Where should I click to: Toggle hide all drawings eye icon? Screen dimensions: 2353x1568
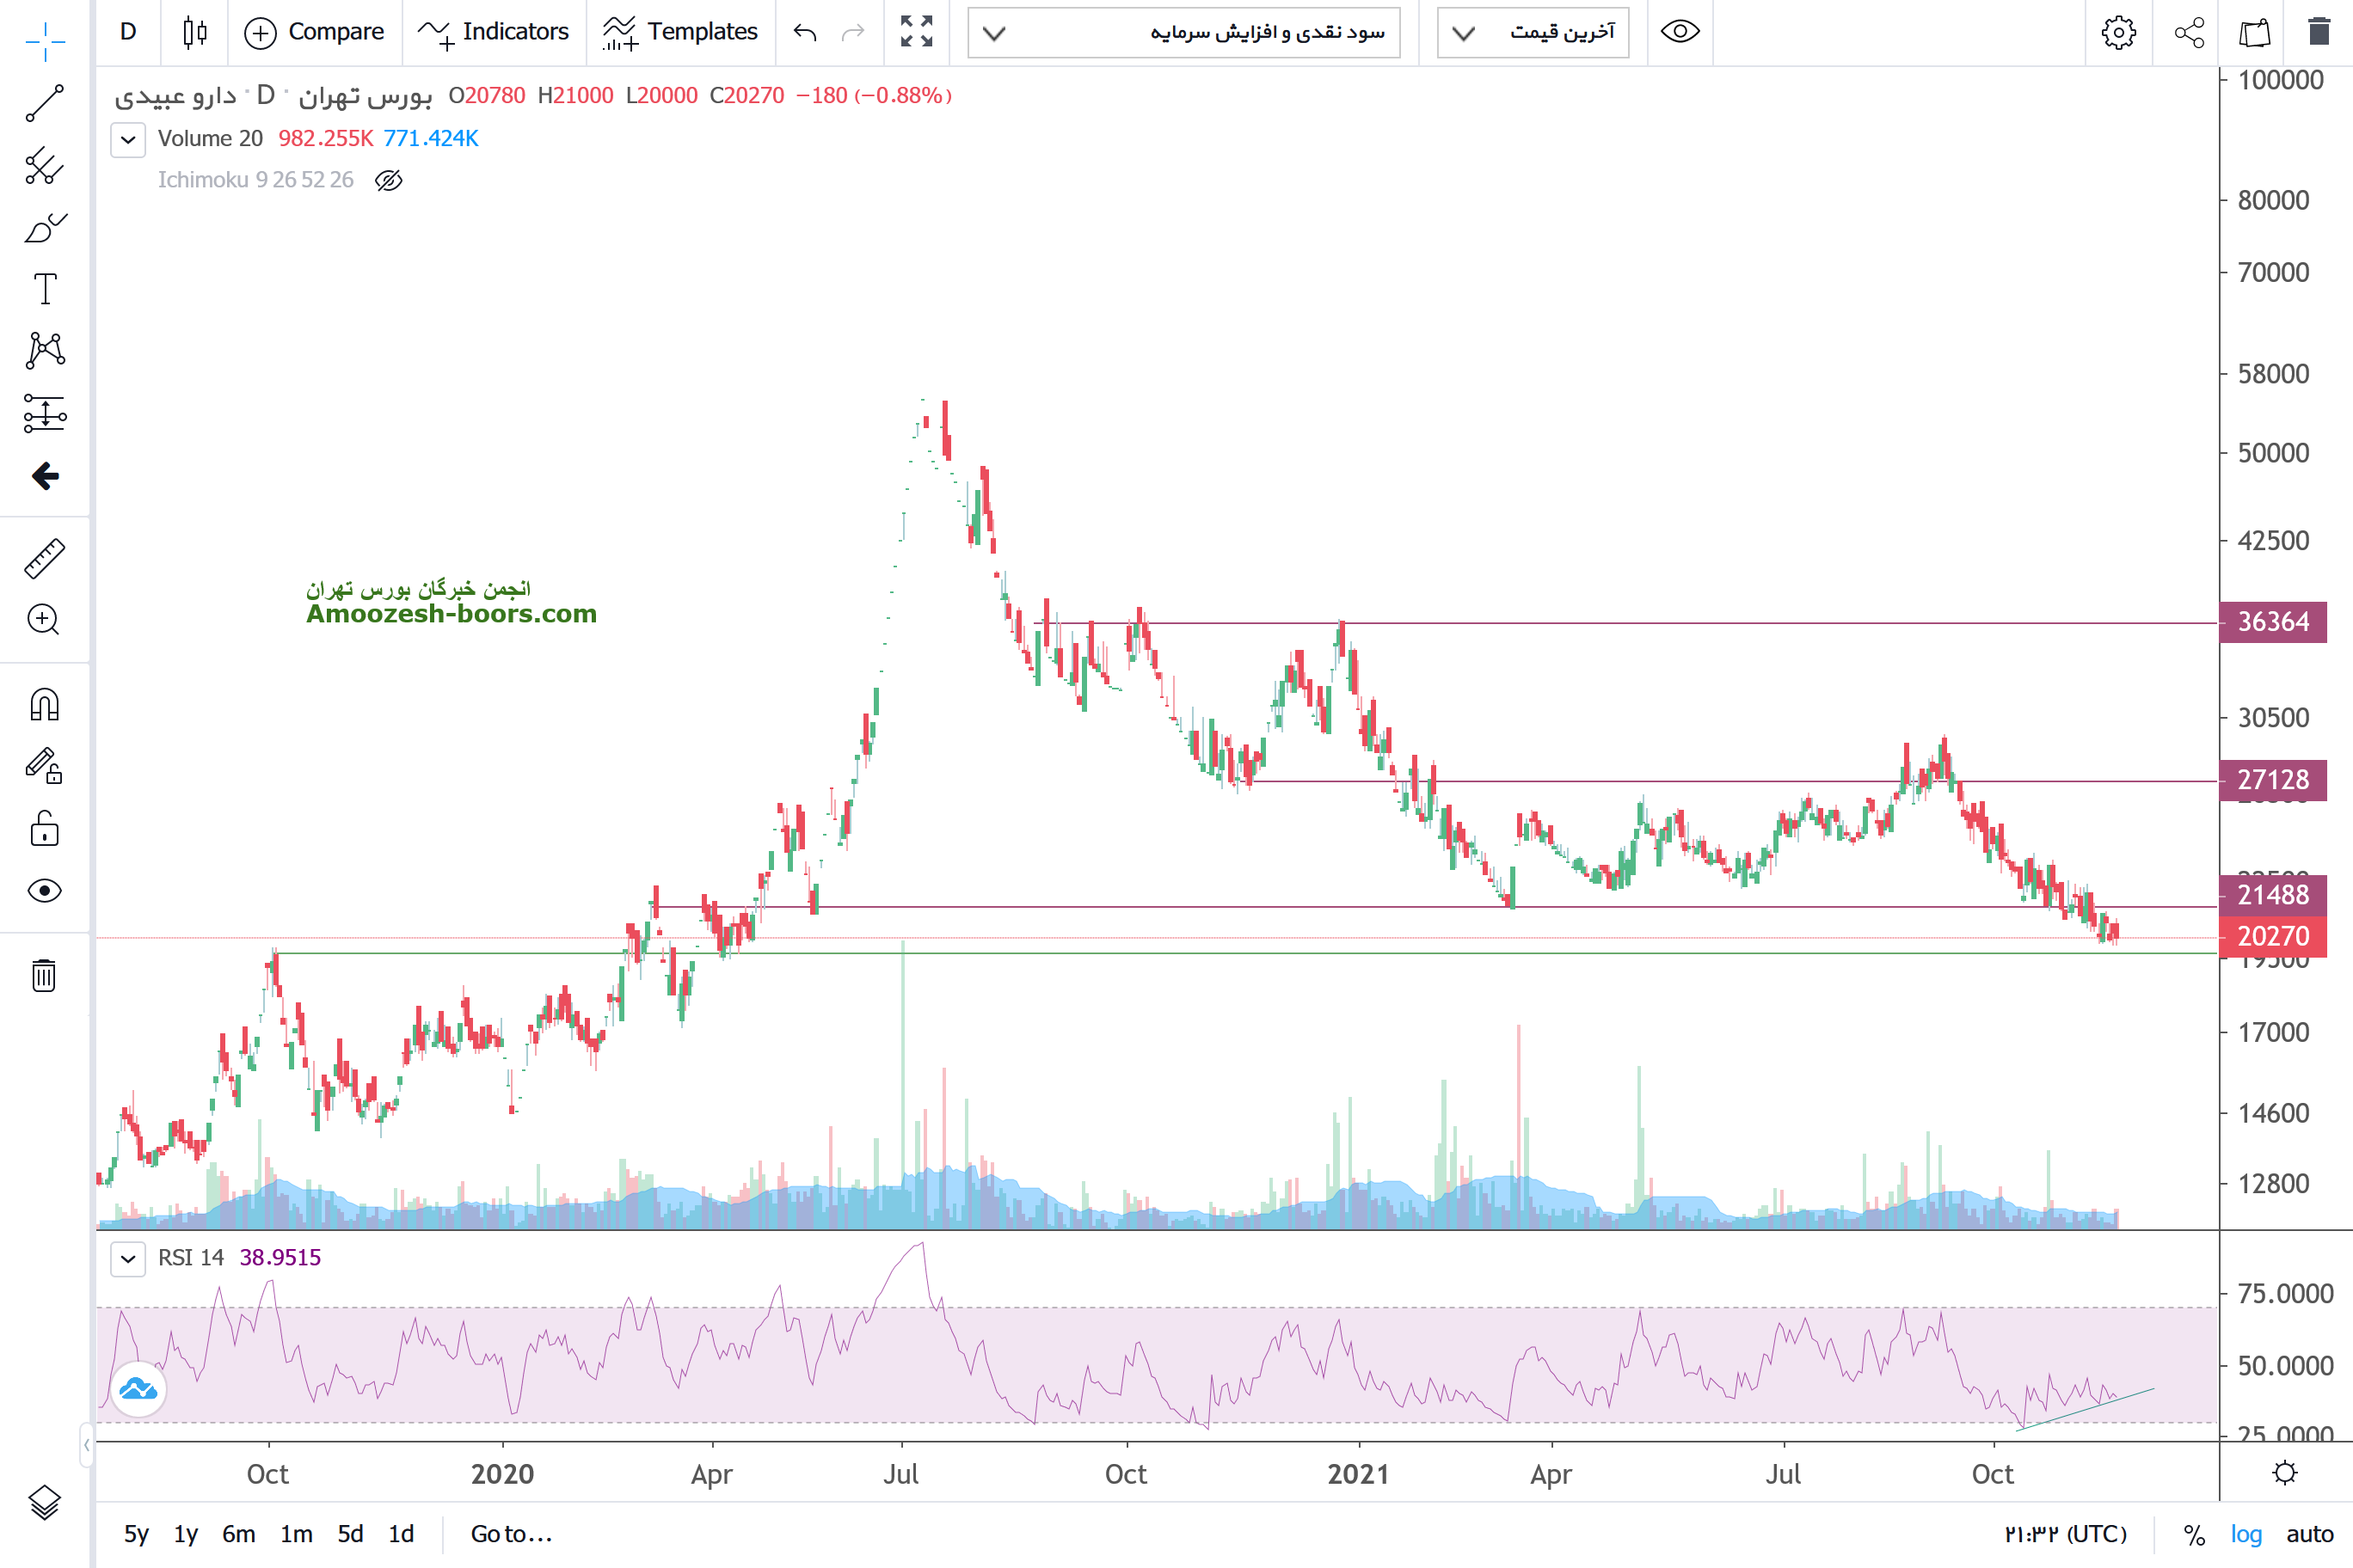click(x=44, y=891)
